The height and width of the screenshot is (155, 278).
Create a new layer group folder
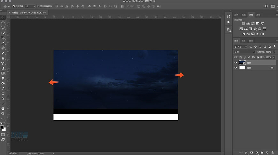(x=262, y=152)
